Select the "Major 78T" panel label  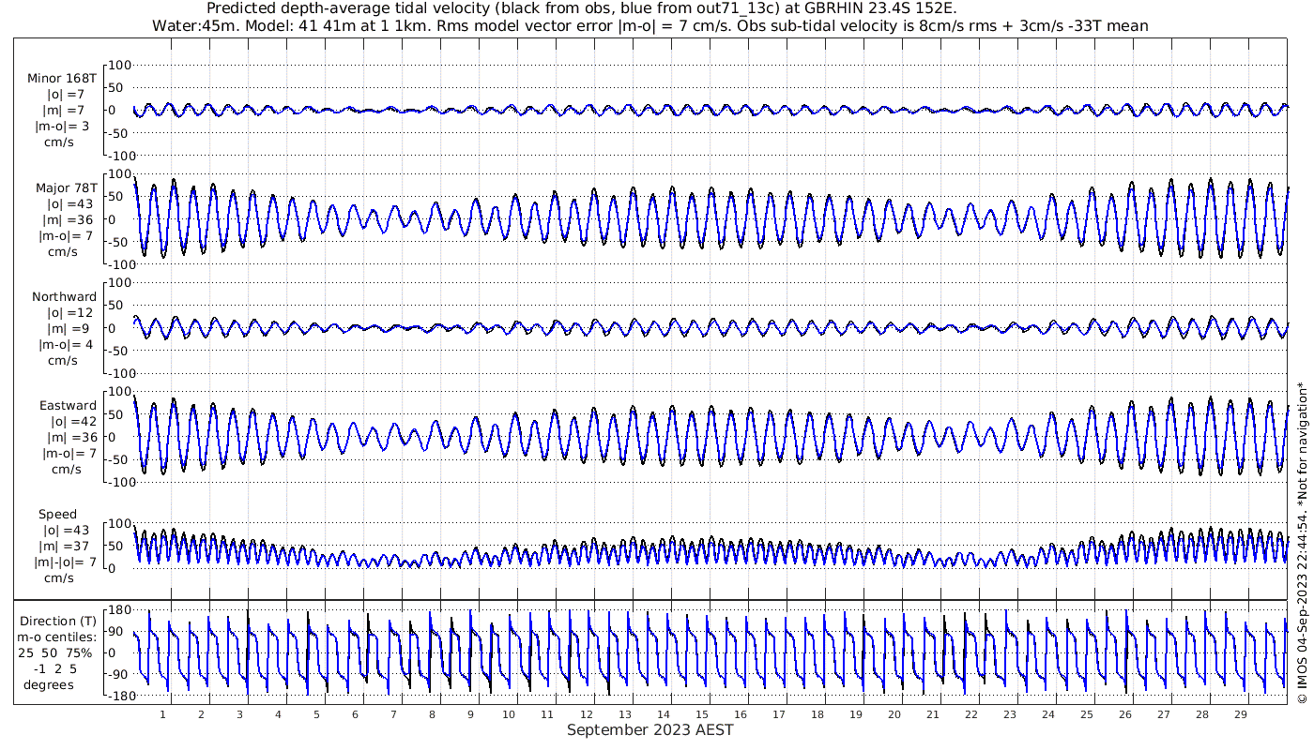(66, 187)
